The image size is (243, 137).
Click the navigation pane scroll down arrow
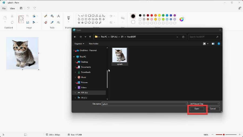click(107, 99)
